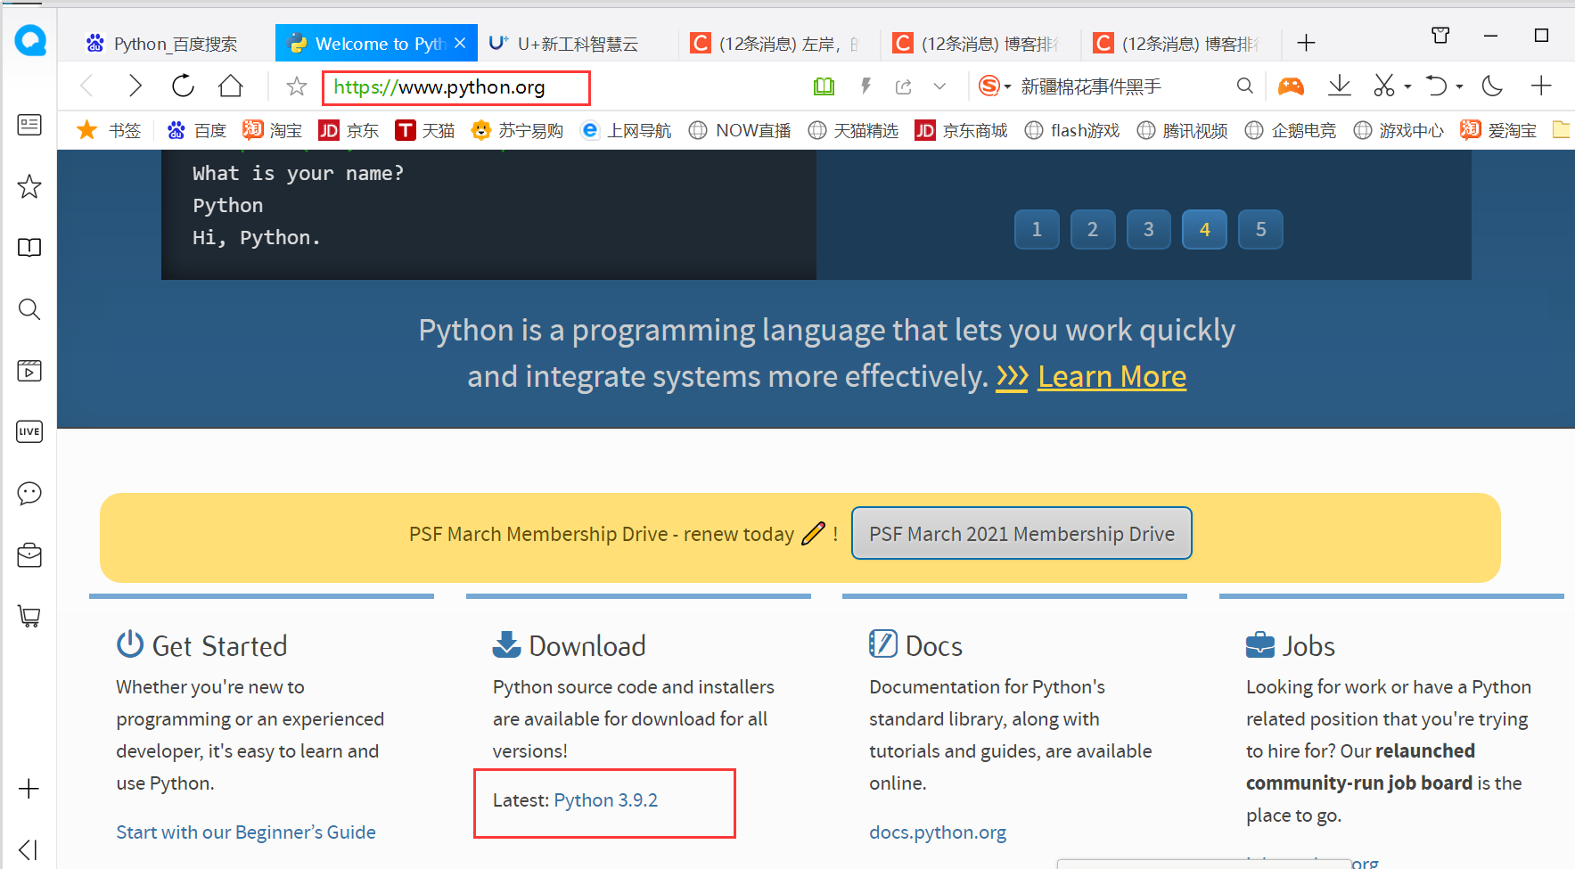Click the undo restore-tab icon
Screen dimensions: 1575x869
(x=1436, y=86)
